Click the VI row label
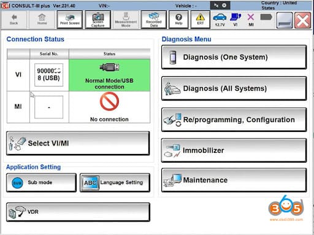Viewport: 314px width, 235px height. (18, 75)
